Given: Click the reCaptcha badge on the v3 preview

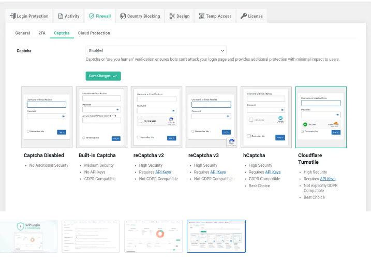Looking at the screenshot, I should coord(231,142).
